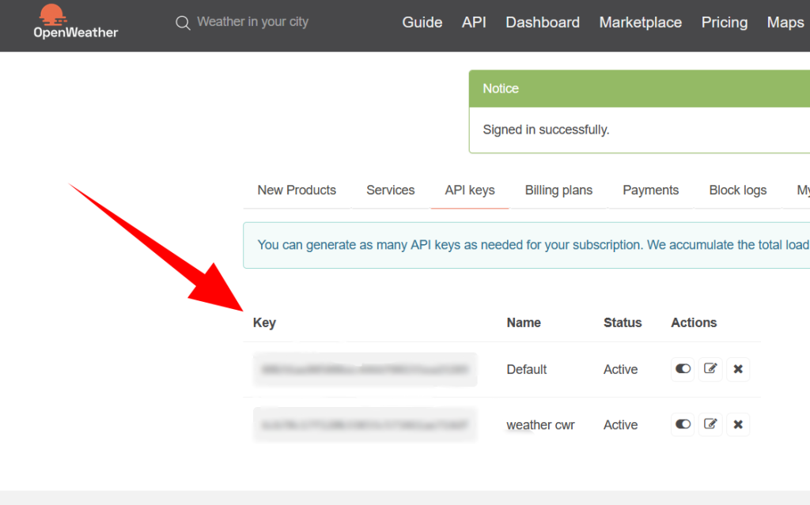Screen dimensions: 810x505
Task: Click the OpenWeather logo
Action: click(x=75, y=22)
